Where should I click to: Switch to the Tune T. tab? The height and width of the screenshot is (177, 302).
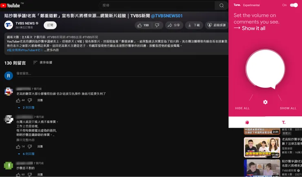[x=284, y=122]
